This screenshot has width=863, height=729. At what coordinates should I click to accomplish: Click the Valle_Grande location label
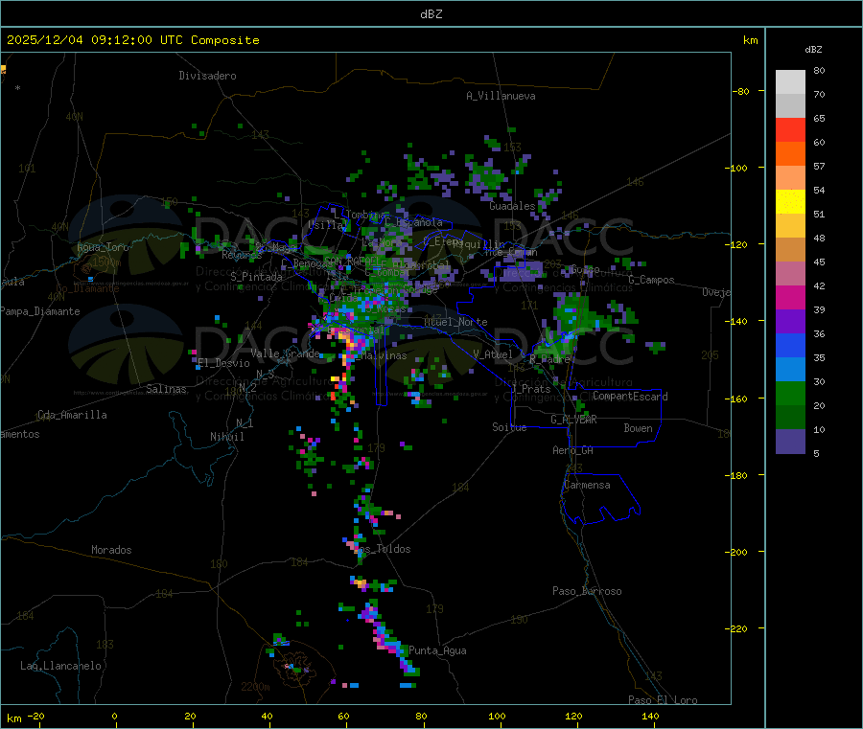[285, 353]
